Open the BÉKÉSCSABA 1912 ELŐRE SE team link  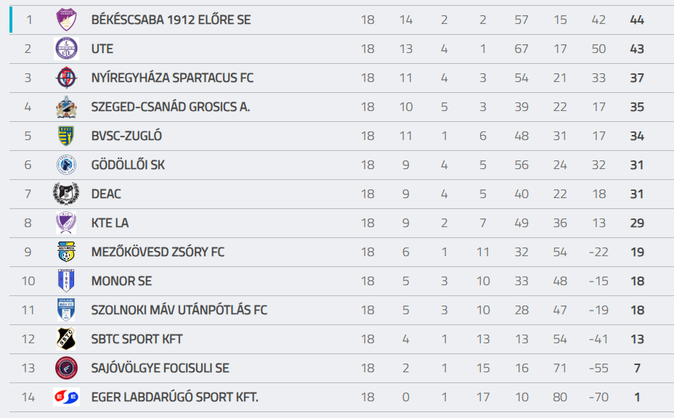click(171, 20)
